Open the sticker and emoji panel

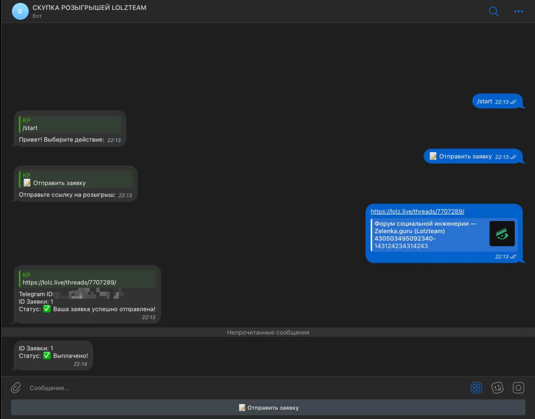[497, 388]
